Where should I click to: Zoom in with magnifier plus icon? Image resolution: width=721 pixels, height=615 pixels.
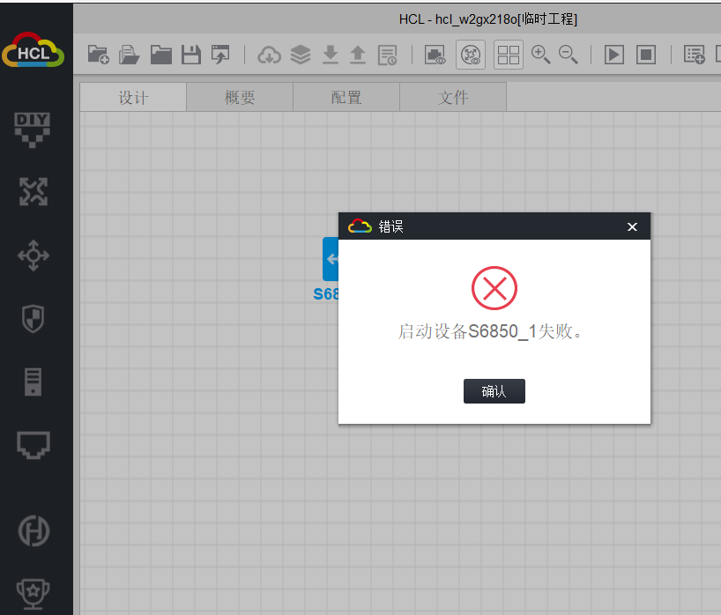click(x=541, y=55)
